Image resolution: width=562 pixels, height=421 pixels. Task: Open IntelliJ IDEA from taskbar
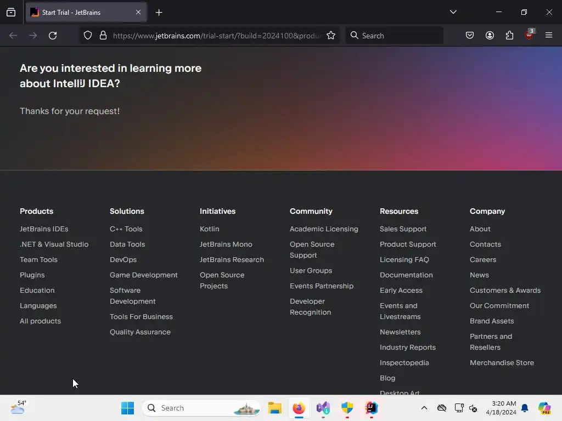pyautogui.click(x=372, y=408)
